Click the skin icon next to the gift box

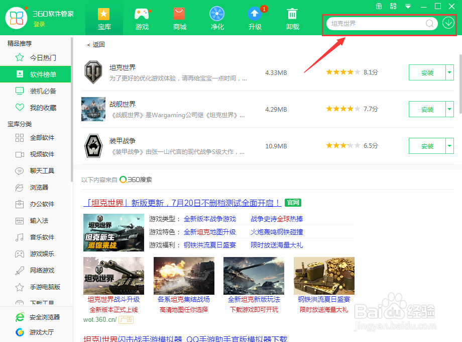pos(393,6)
